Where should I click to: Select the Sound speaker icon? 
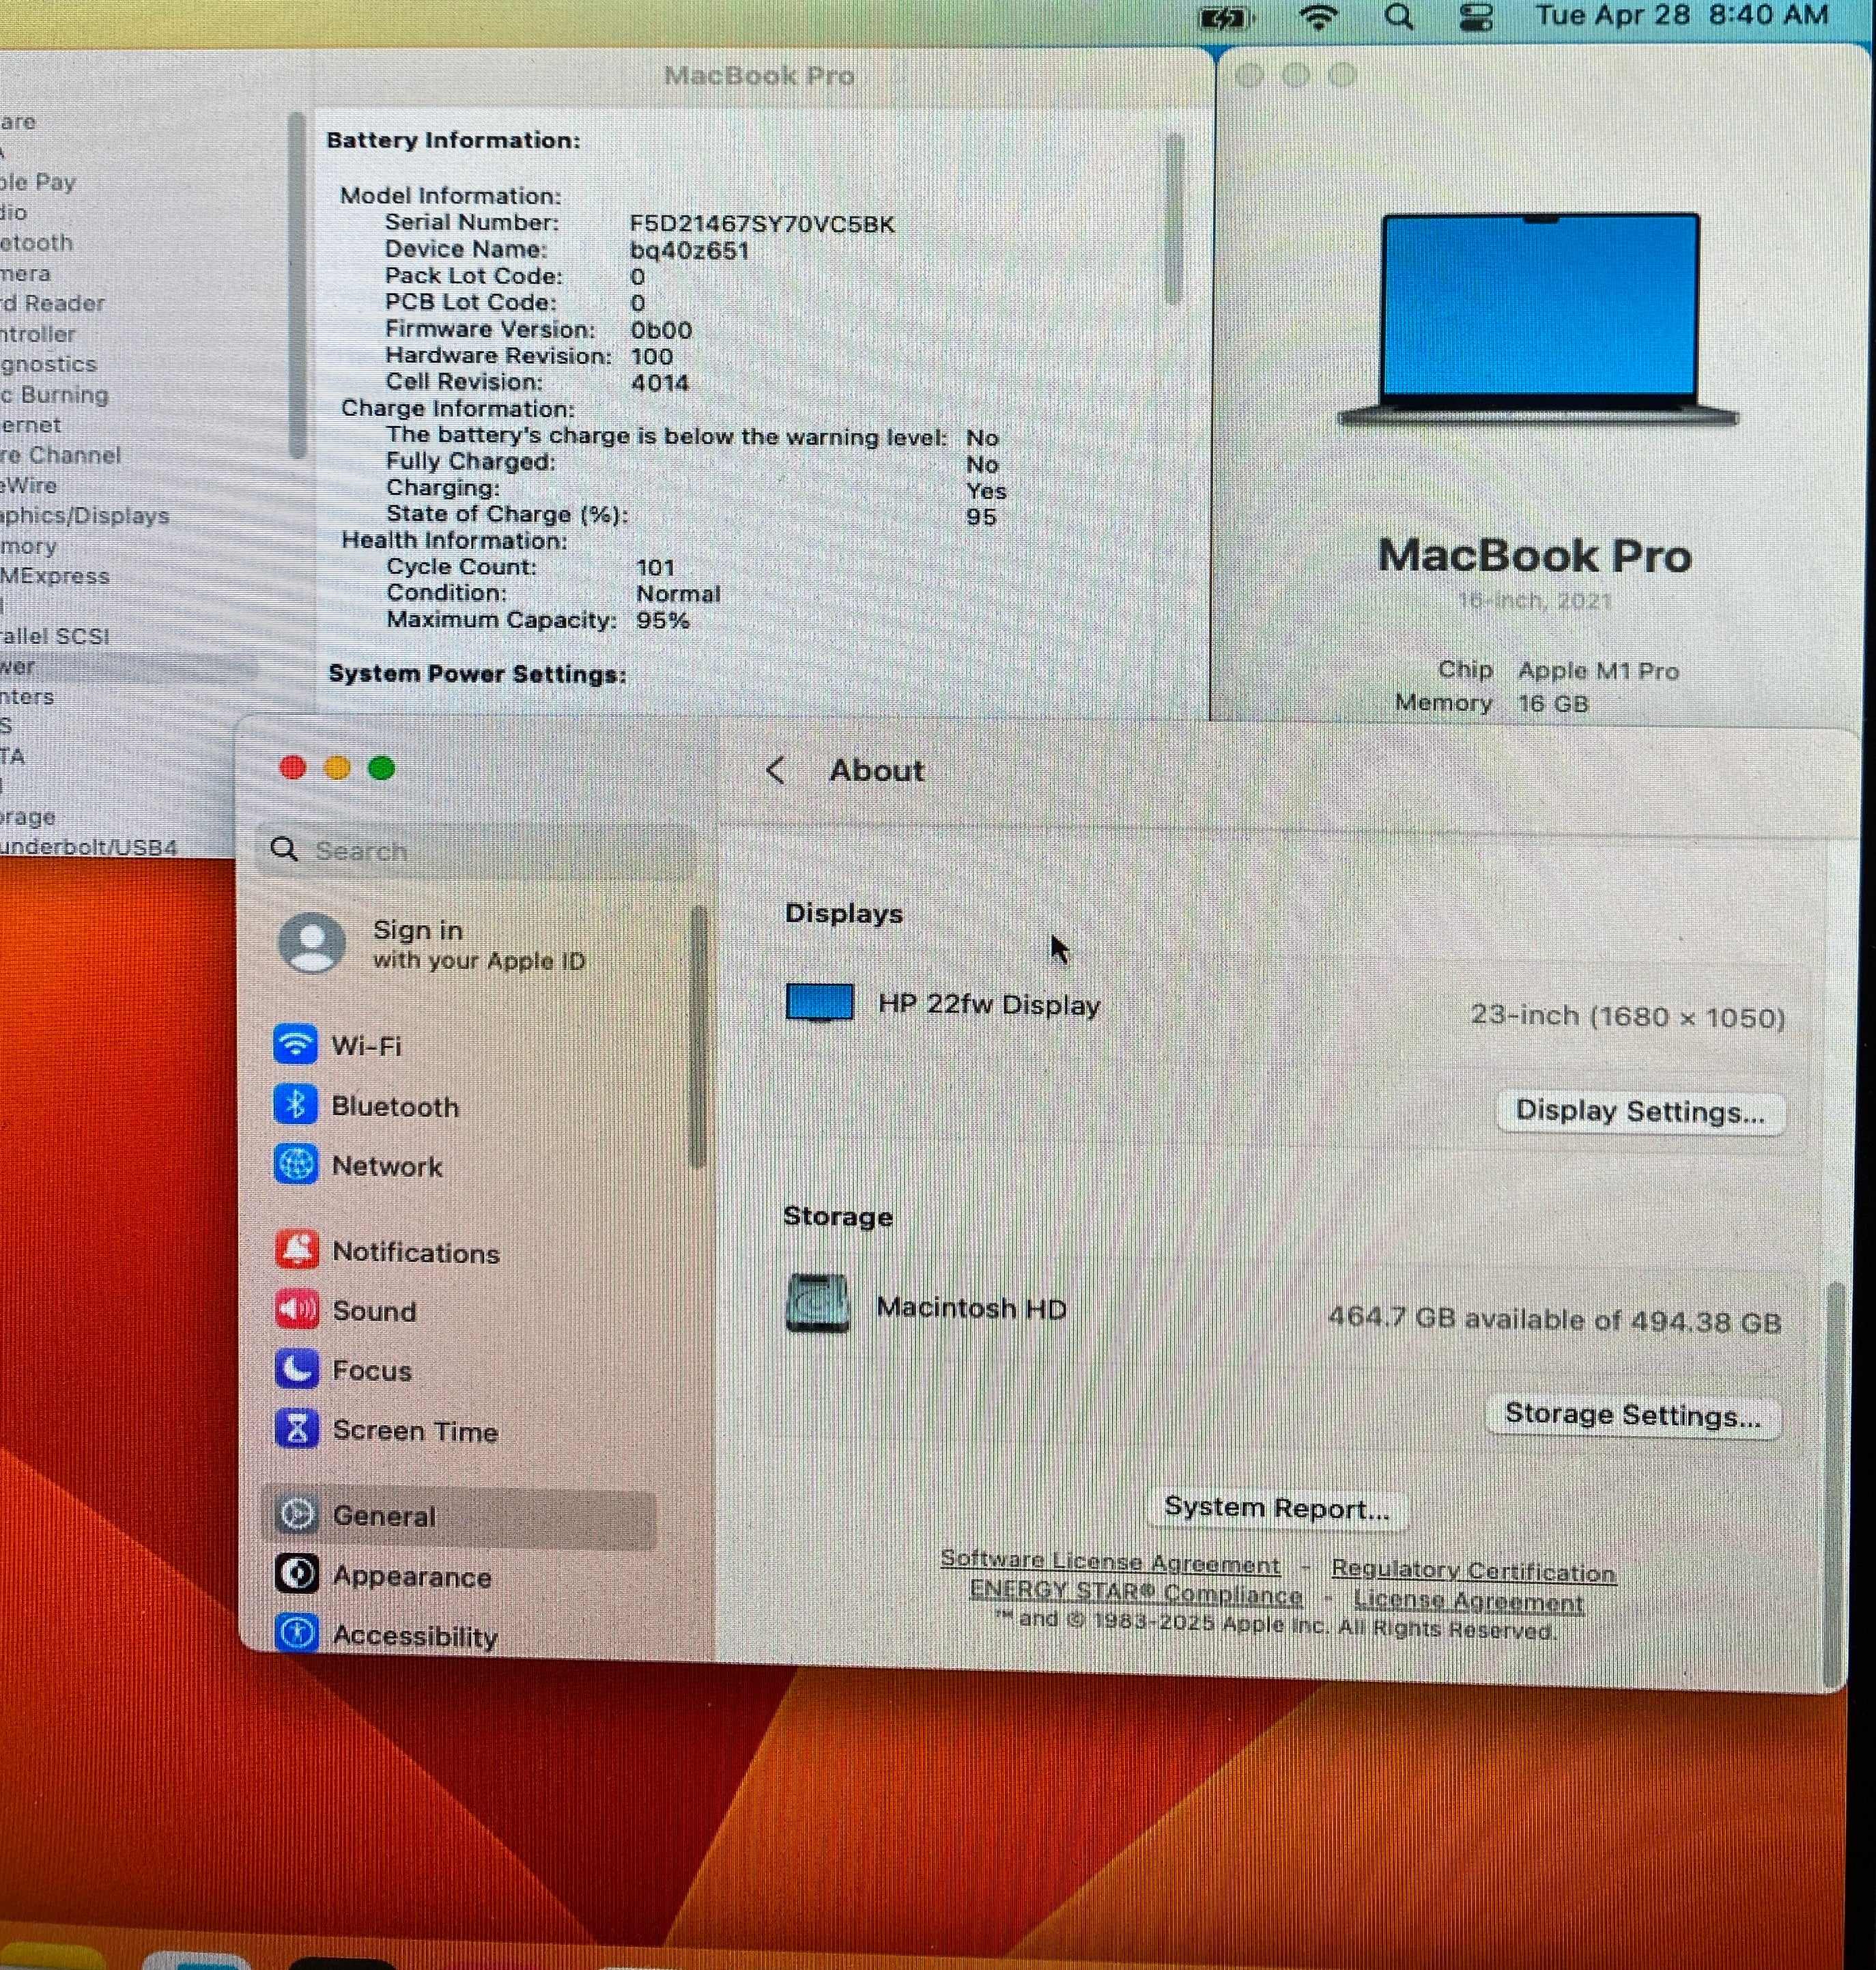pos(296,1309)
